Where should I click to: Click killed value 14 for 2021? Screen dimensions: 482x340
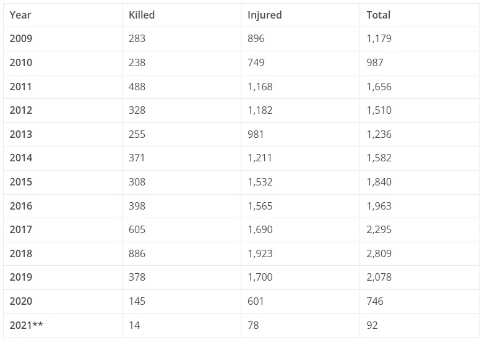pyautogui.click(x=134, y=325)
